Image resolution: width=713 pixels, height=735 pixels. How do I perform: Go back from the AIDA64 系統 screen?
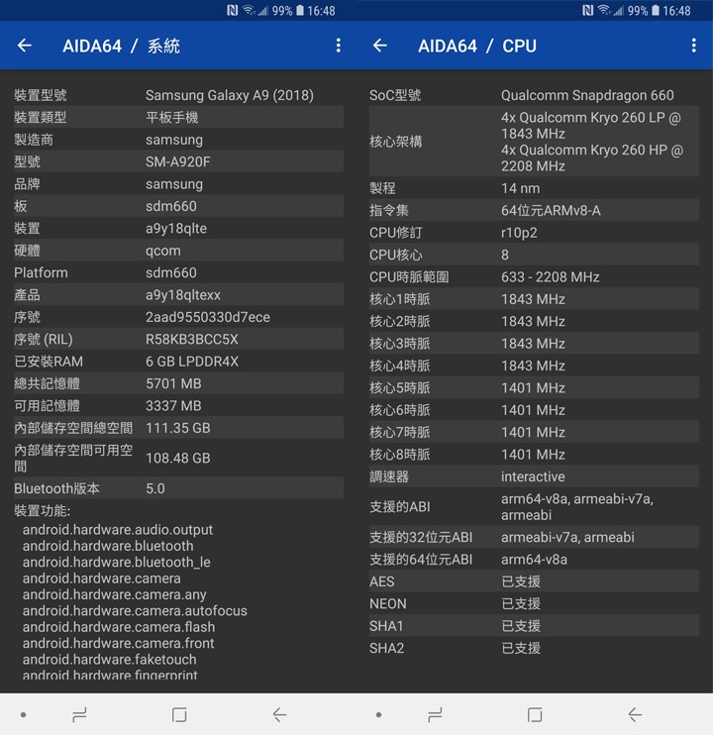(25, 46)
